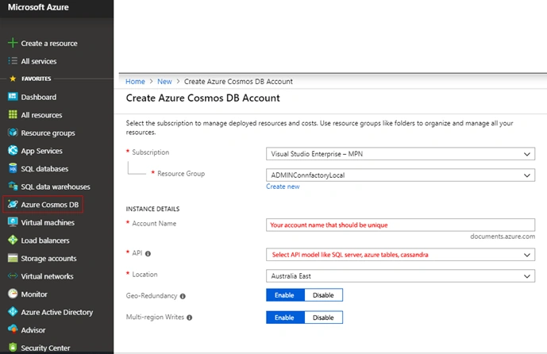Screen dimensions: 547x354
Task: Click the Home breadcrumb link
Action: coord(135,81)
